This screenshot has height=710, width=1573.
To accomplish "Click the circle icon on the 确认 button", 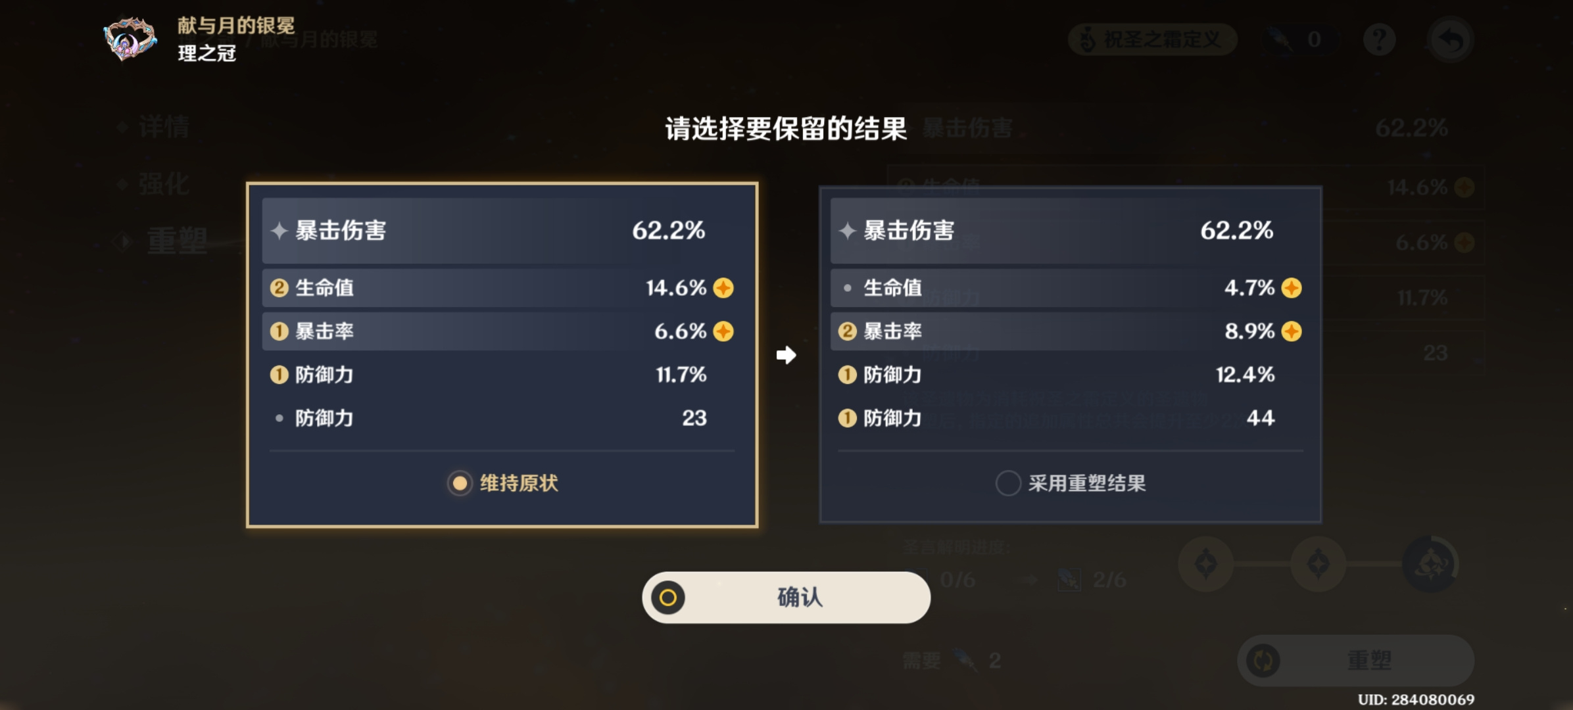I will tap(668, 598).
